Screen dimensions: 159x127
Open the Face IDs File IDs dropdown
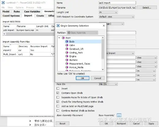tap(108, 84)
